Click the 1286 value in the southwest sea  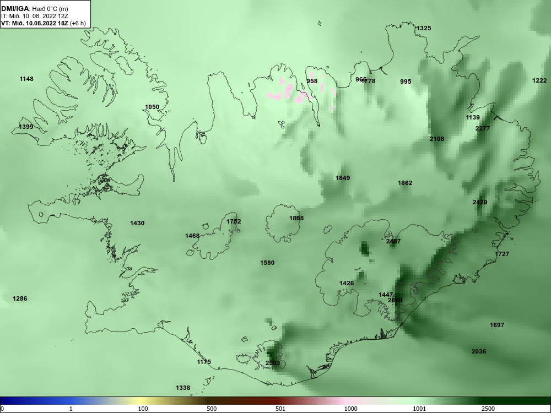pyautogui.click(x=20, y=298)
